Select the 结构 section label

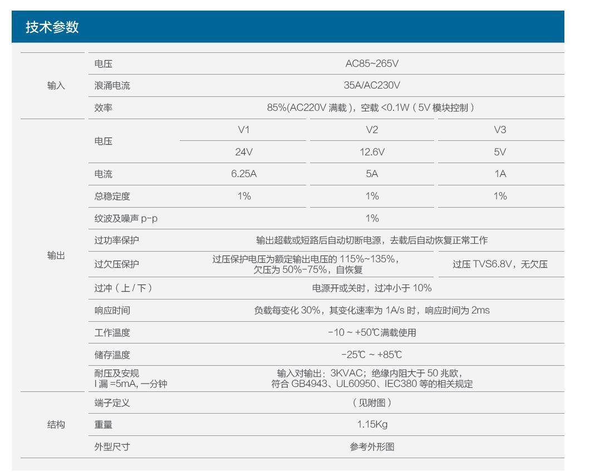pyautogui.click(x=56, y=425)
